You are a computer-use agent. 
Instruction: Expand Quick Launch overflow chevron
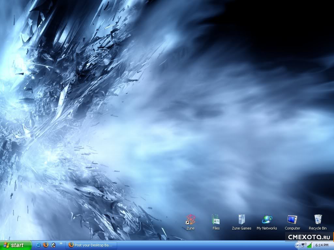[61, 243]
